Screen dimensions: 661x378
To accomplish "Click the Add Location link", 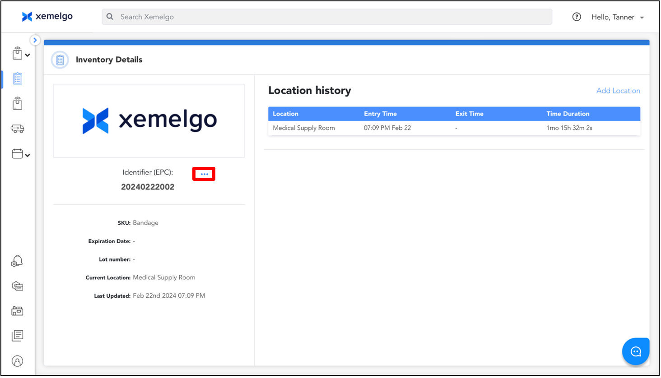I will [x=618, y=91].
